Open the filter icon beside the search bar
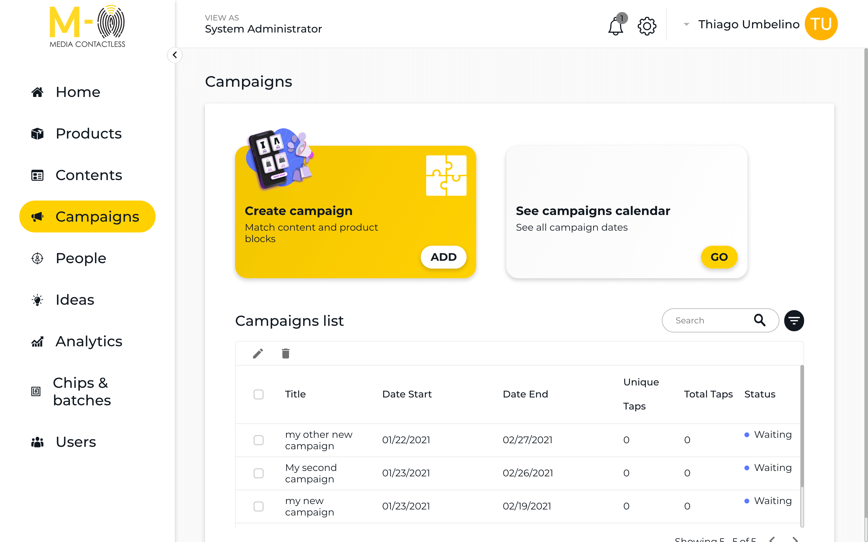This screenshot has height=542, width=868. (794, 320)
